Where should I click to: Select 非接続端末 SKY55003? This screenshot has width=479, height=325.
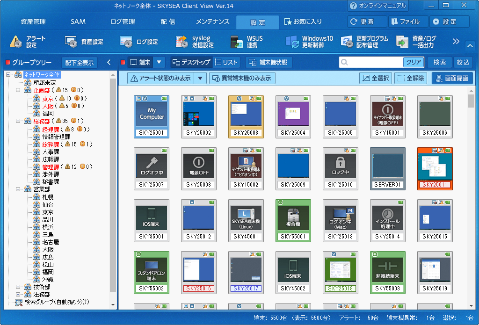pos(388,273)
